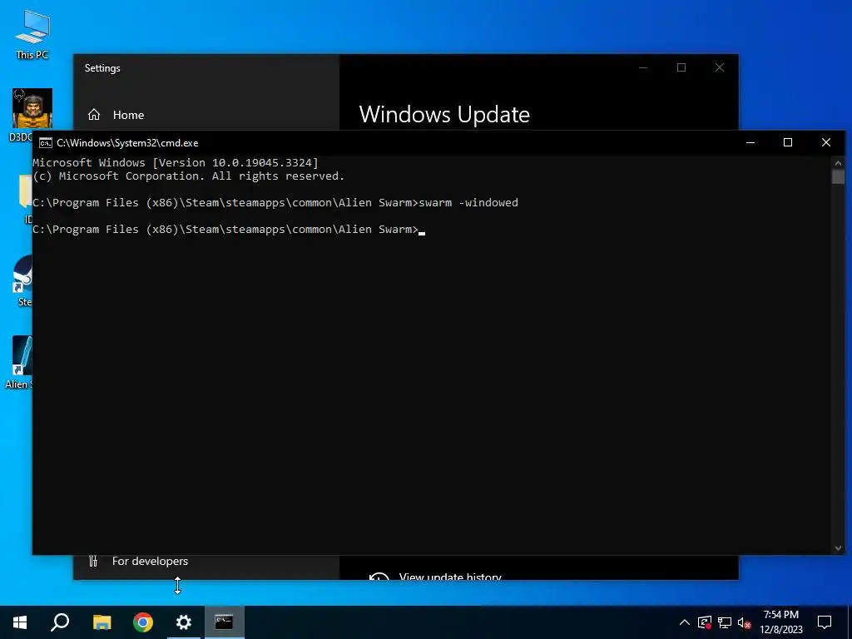The width and height of the screenshot is (852, 639).
Task: Click cmd scrollbar up arrow
Action: point(838,162)
